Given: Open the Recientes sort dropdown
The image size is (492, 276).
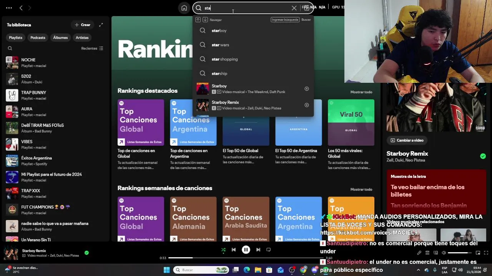Looking at the screenshot, I should pos(92,48).
